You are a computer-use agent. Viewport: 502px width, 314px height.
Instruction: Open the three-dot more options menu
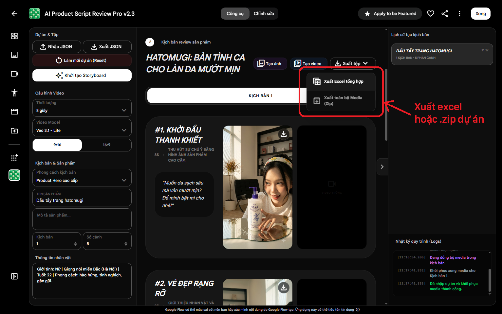tap(459, 13)
